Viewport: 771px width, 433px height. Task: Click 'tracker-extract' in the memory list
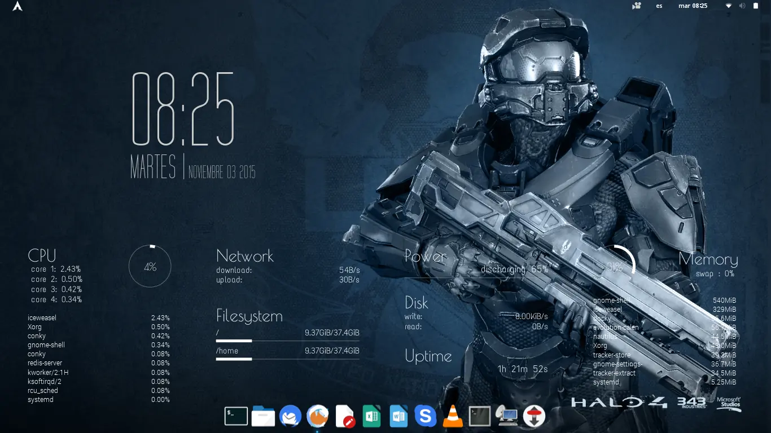click(614, 373)
